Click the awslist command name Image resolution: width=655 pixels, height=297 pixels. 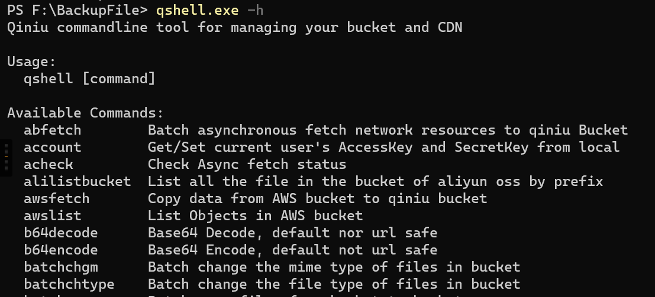coord(52,216)
